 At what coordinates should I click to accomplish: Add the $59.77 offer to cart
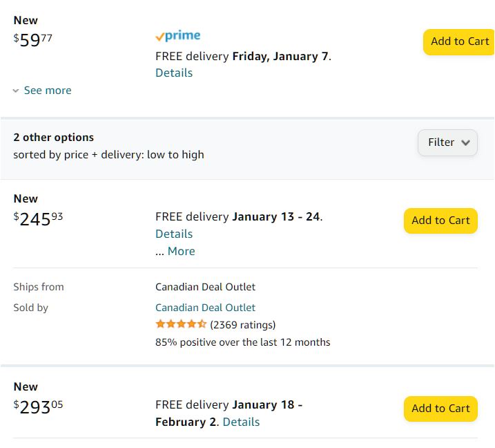click(x=459, y=41)
